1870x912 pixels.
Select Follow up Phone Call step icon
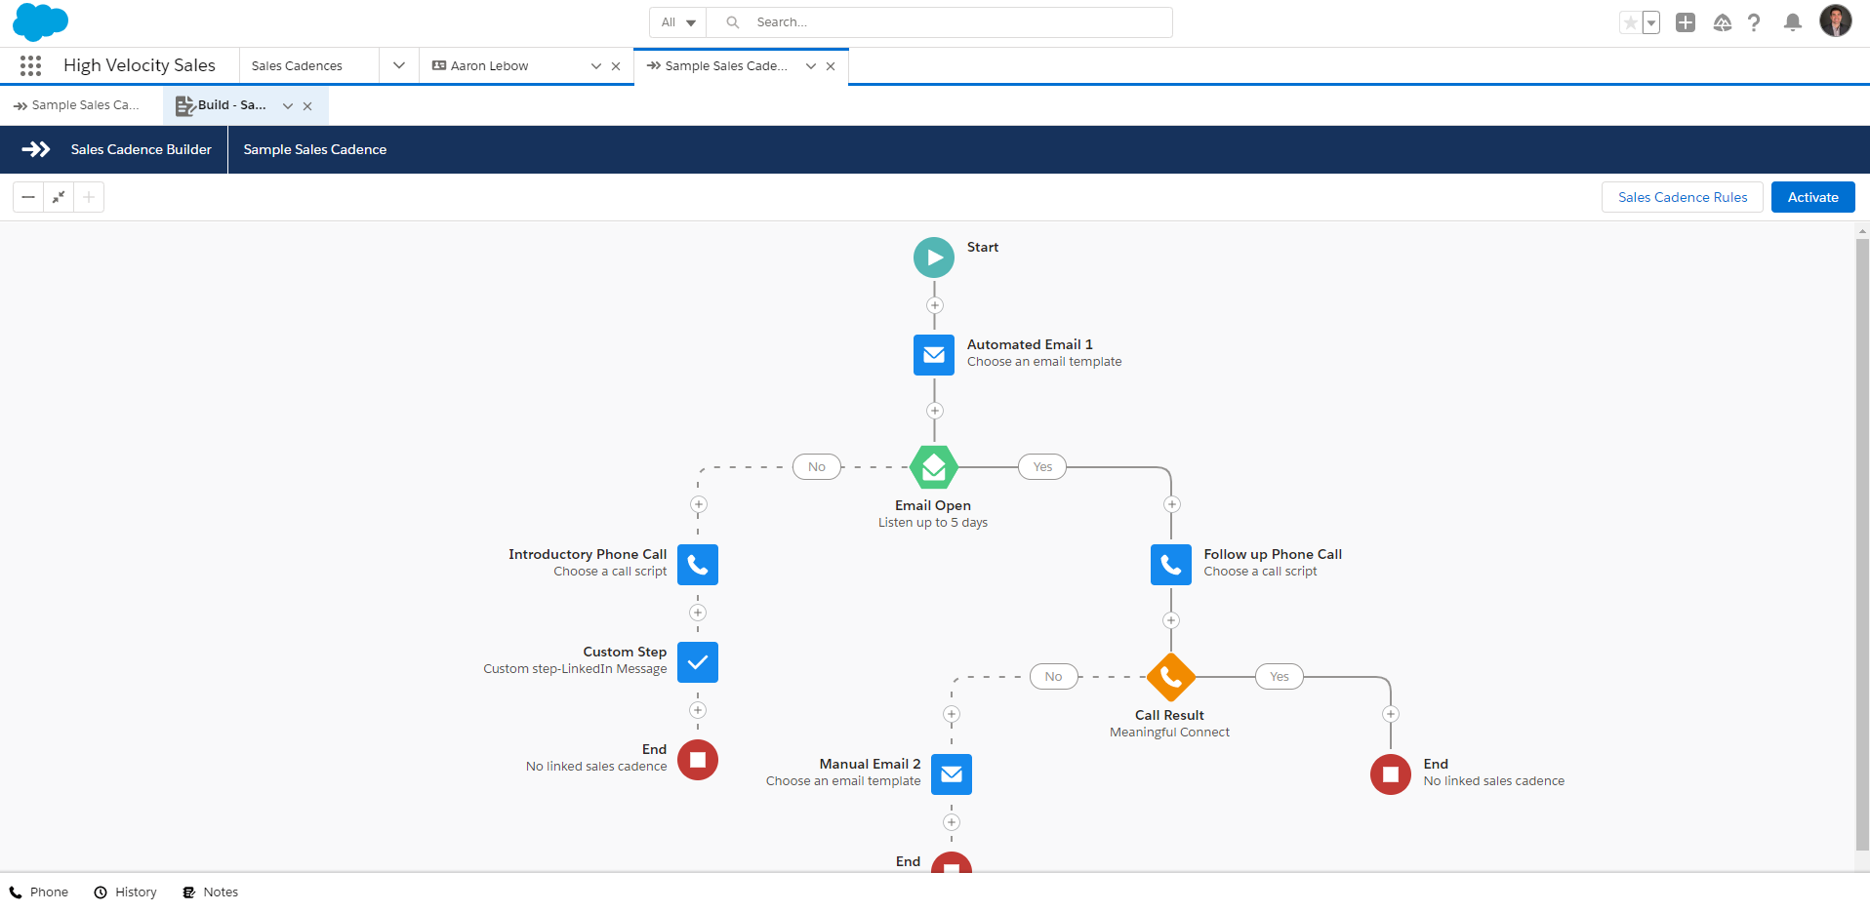click(x=1171, y=565)
